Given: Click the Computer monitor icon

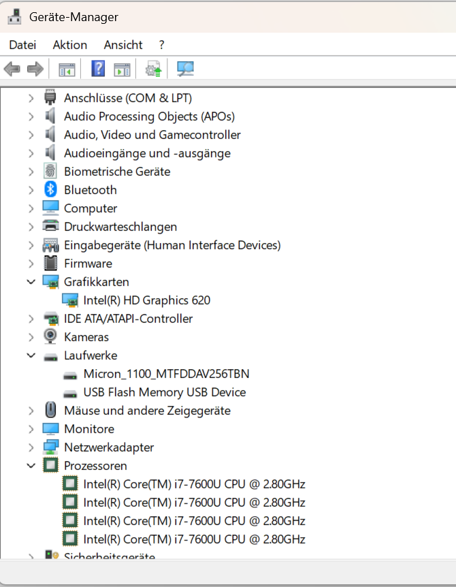Looking at the screenshot, I should pyautogui.click(x=50, y=208).
